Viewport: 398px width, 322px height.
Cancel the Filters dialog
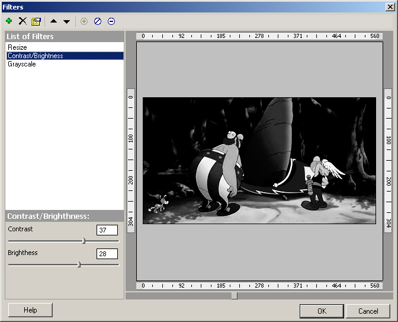368,311
